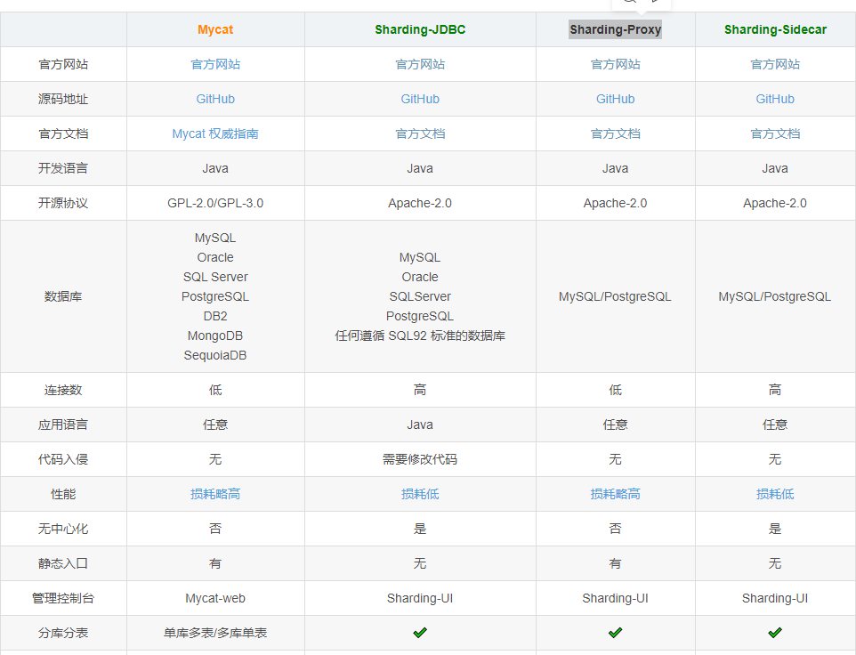Click the 分库分表 row label
The height and width of the screenshot is (655, 856).
(x=63, y=633)
